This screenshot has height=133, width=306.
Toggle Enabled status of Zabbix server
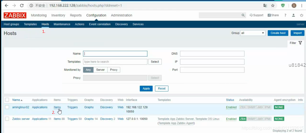pyautogui.click(x=231, y=119)
